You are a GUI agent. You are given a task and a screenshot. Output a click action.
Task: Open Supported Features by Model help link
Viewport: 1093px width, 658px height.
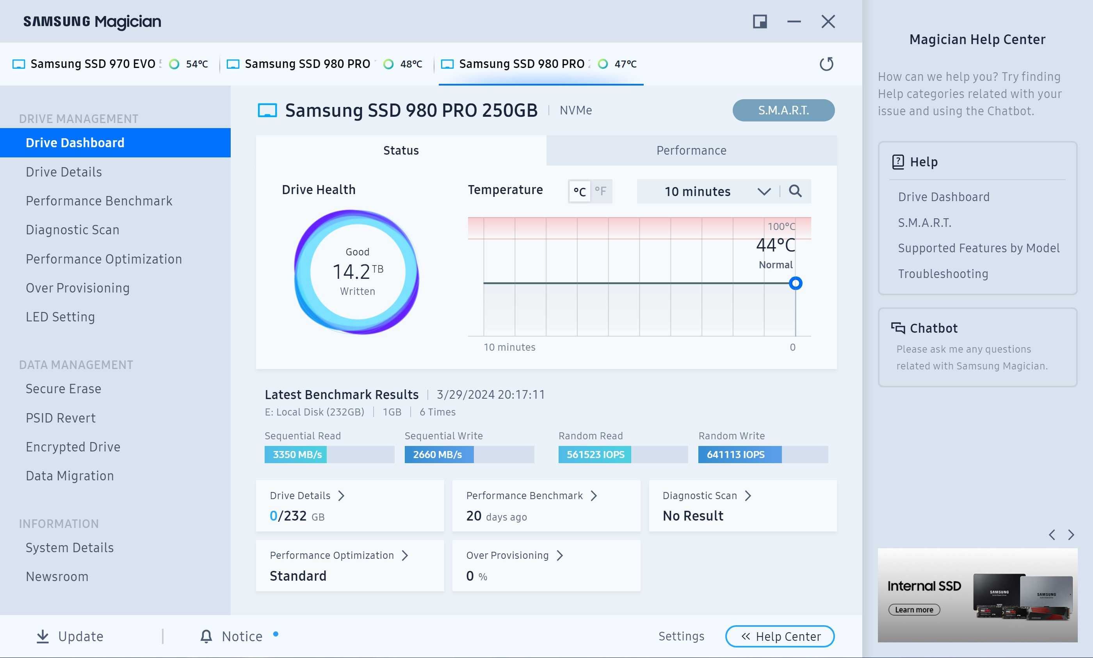[x=979, y=248]
